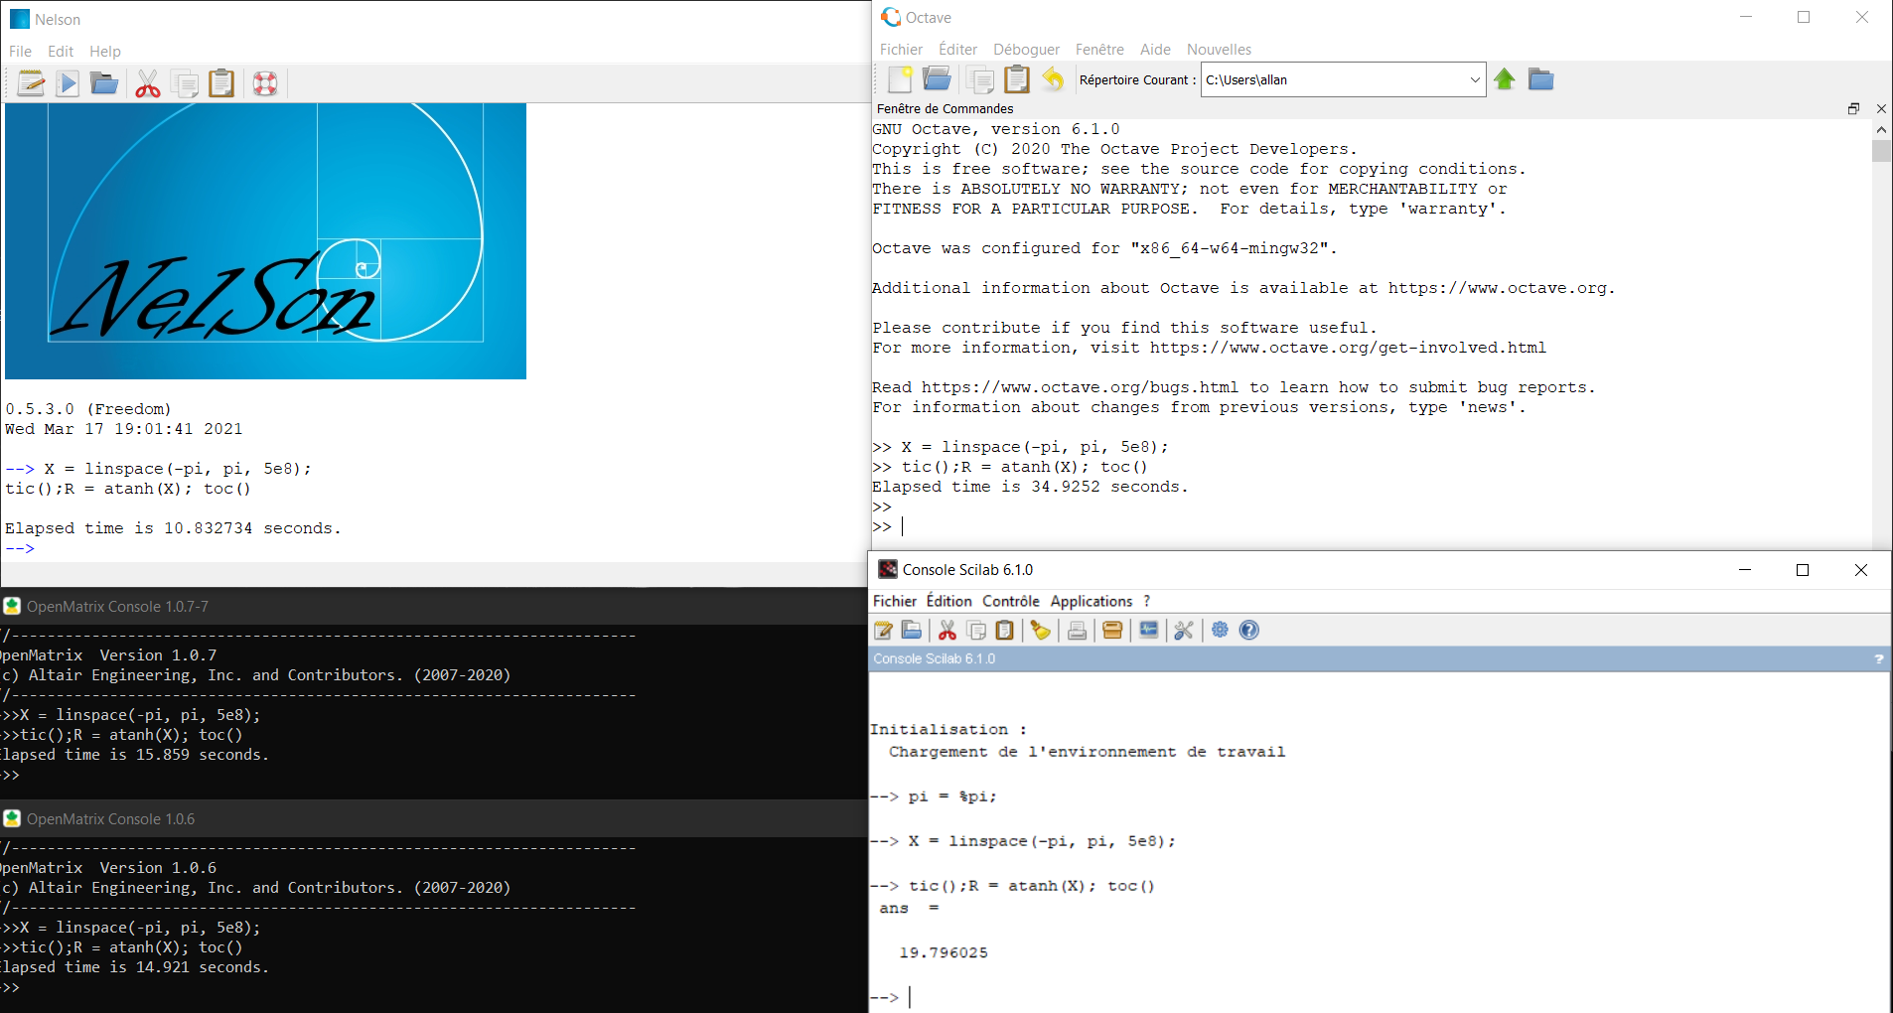Click the Scilab console prompt line
The width and height of the screenshot is (1893, 1013).
[x=1379, y=996]
